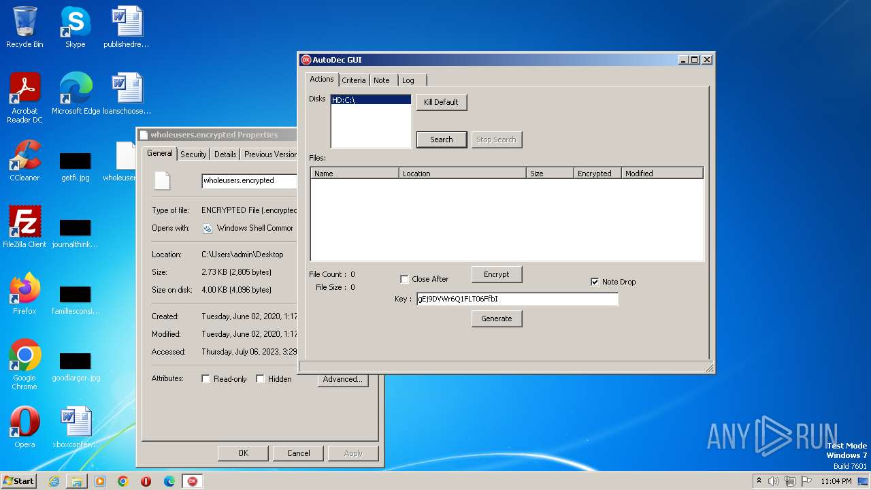Open FileZilla Client shortcut

pyautogui.click(x=24, y=227)
